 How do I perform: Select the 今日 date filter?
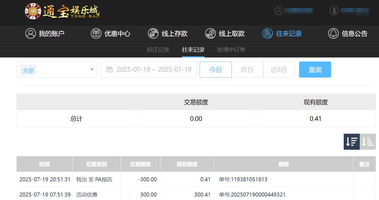(215, 69)
